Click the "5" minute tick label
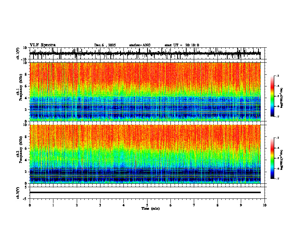 147,205
